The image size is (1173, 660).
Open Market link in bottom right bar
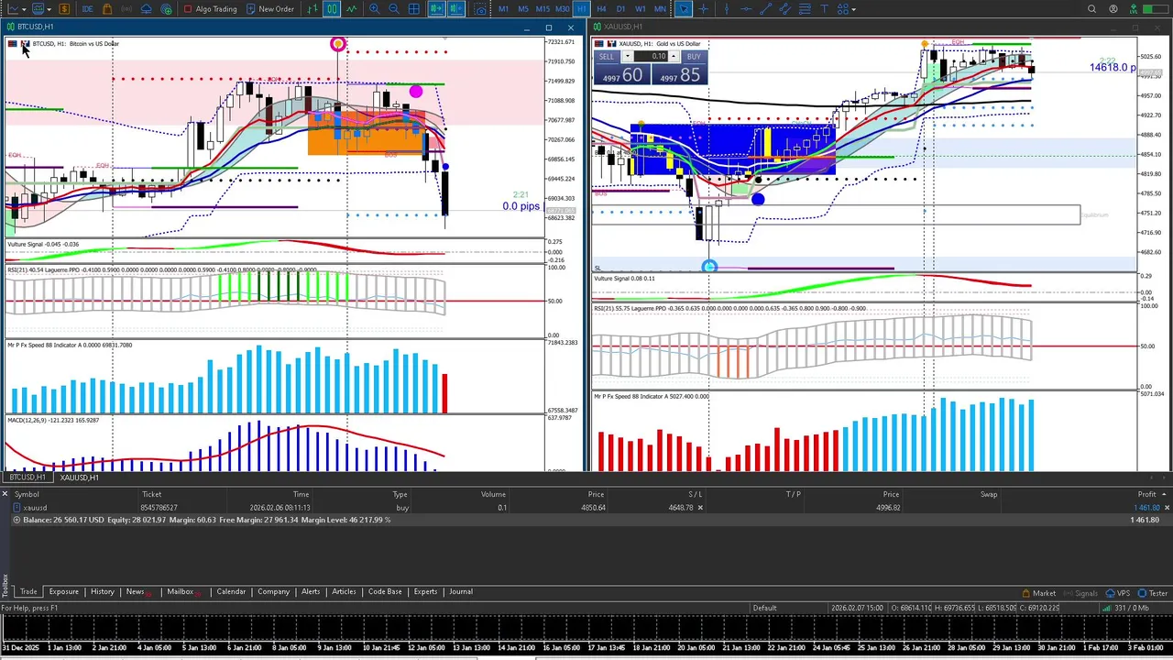(x=1037, y=594)
